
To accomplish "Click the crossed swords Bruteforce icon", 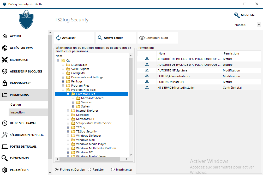I will (x=5, y=60).
